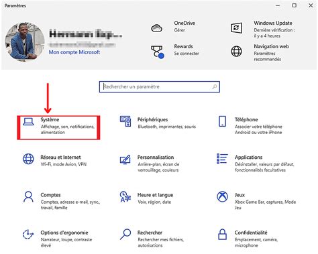Open Rechercher settings title
The image size is (318, 254).
tap(150, 233)
